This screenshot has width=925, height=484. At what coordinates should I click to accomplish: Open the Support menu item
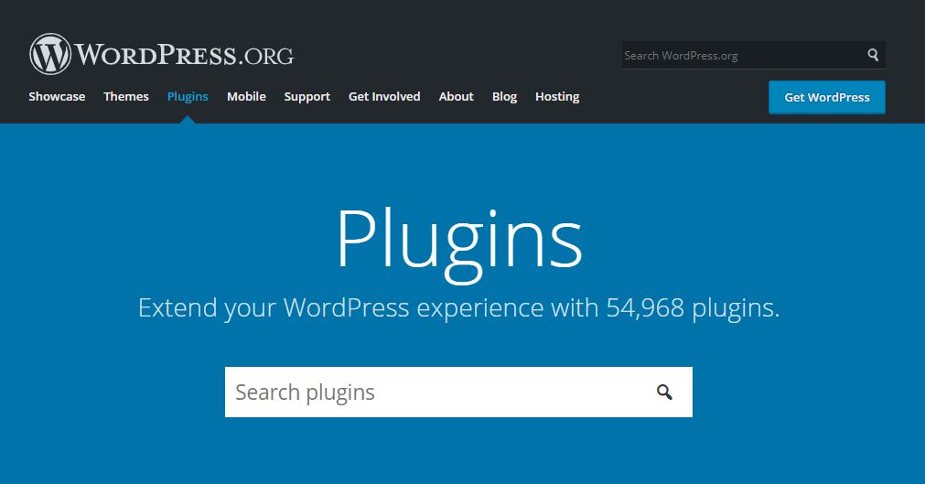coord(307,97)
